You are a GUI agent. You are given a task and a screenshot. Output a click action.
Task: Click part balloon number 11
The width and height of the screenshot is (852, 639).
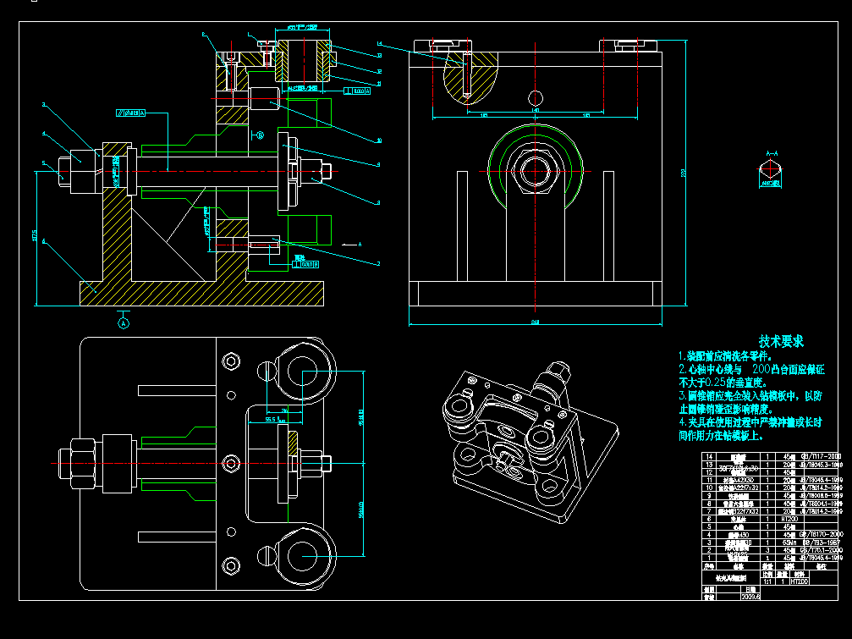click(379, 85)
